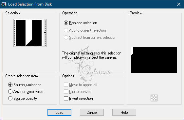Click the Cancel button
This screenshot has width=184, height=120.
pos(92,112)
